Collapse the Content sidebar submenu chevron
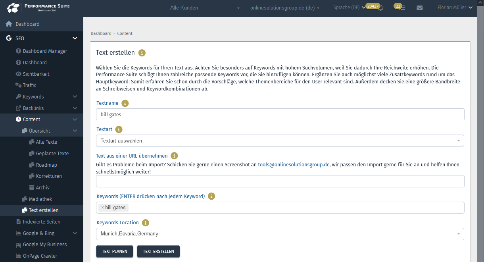 (75, 119)
